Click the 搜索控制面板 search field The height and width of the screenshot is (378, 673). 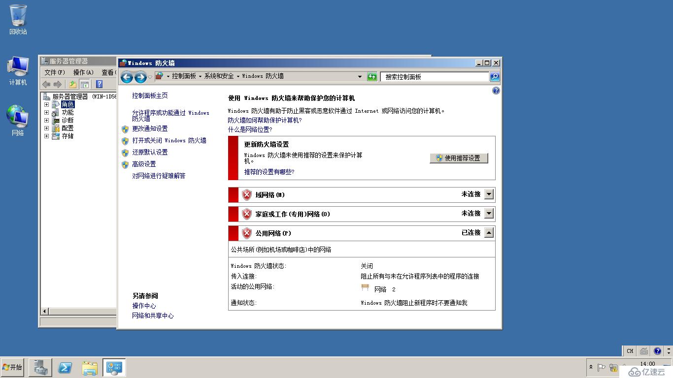click(x=435, y=77)
